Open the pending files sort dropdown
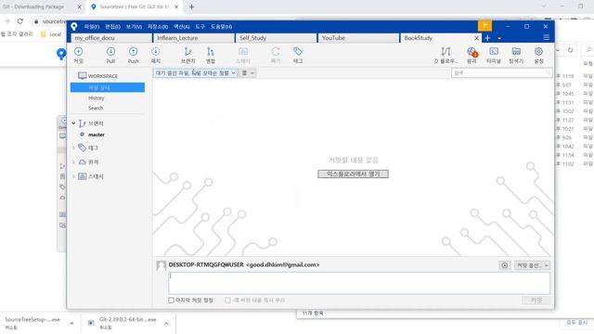This screenshot has height=334, width=594. (x=195, y=72)
